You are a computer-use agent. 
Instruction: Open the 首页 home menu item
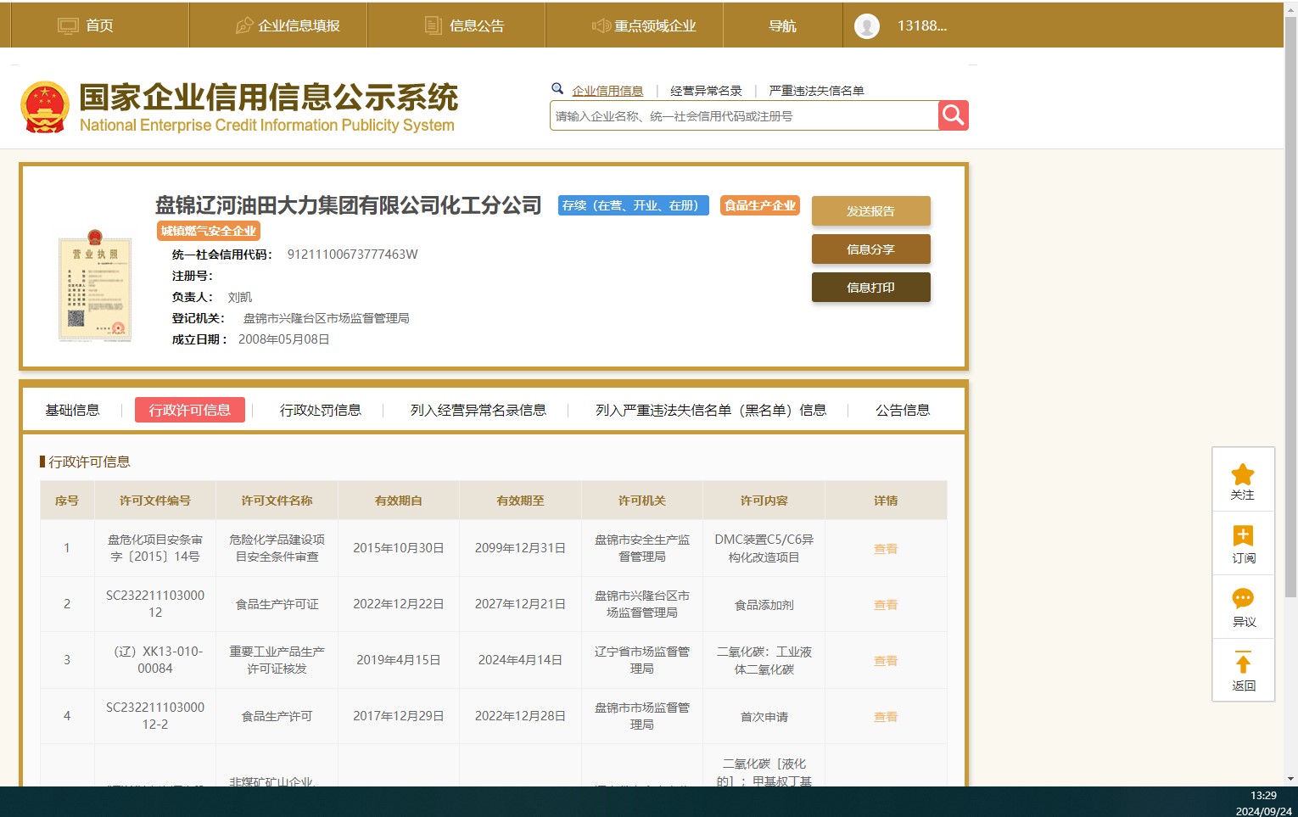tap(86, 25)
